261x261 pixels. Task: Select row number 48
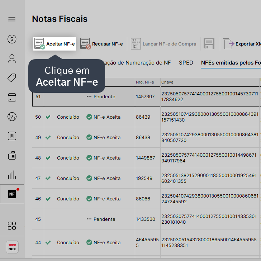(38, 158)
